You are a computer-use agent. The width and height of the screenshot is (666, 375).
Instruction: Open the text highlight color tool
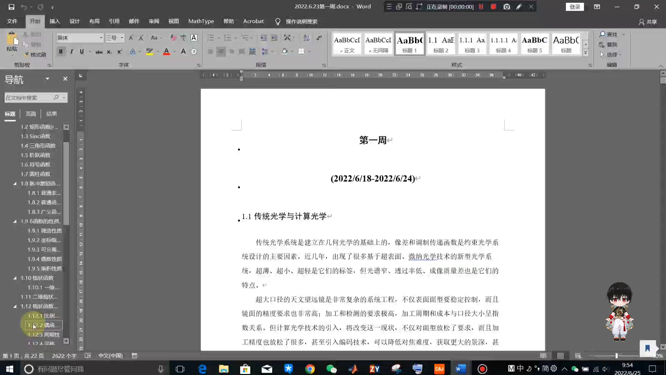(149, 51)
